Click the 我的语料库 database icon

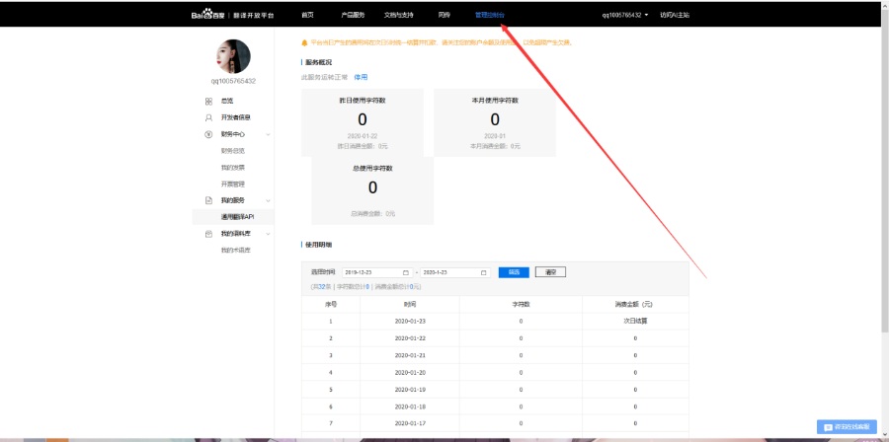(208, 234)
